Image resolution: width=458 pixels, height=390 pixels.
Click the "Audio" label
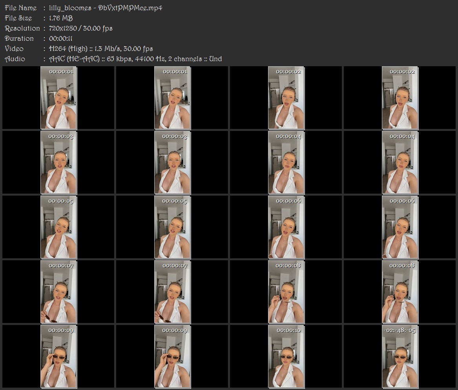click(15, 59)
